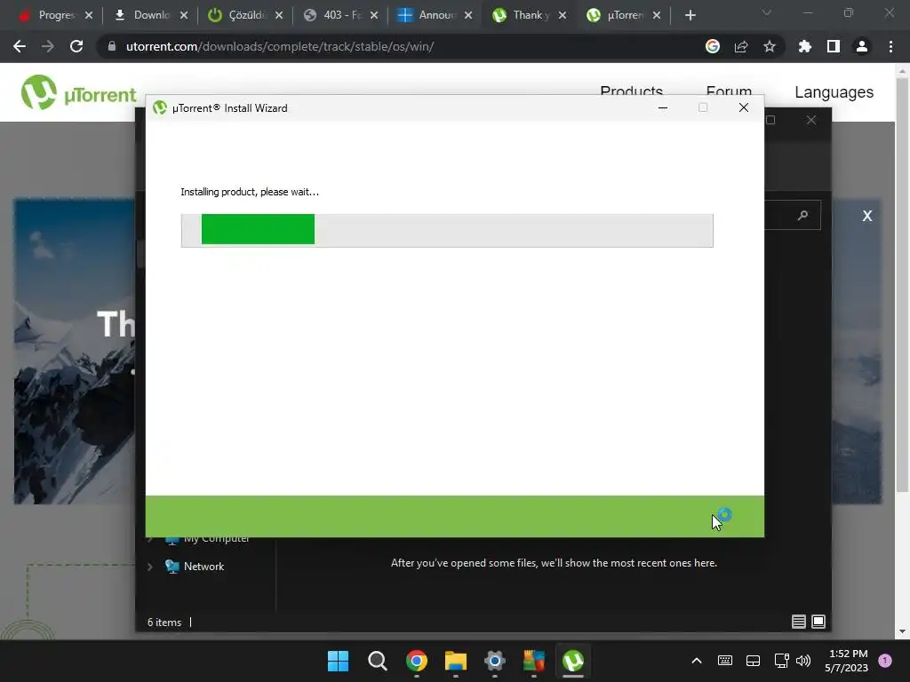The width and height of the screenshot is (910, 682).
Task: Click the browser forward arrow
Action: pyautogui.click(x=48, y=46)
